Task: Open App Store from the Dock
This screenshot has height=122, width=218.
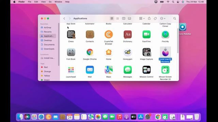Action: pyautogui.click(x=141, y=117)
